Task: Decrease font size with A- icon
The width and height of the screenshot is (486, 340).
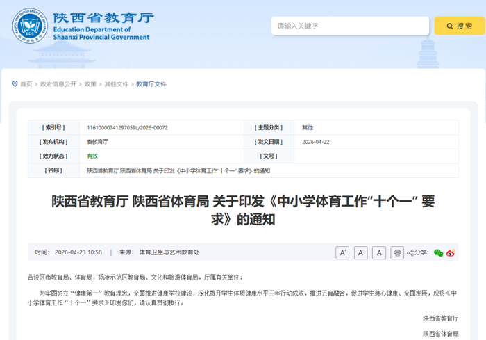Action: [361, 253]
